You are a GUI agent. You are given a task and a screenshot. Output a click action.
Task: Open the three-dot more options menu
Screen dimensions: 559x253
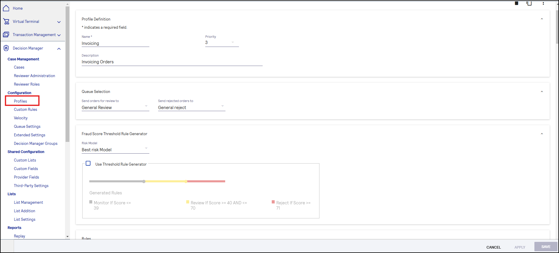click(543, 3)
